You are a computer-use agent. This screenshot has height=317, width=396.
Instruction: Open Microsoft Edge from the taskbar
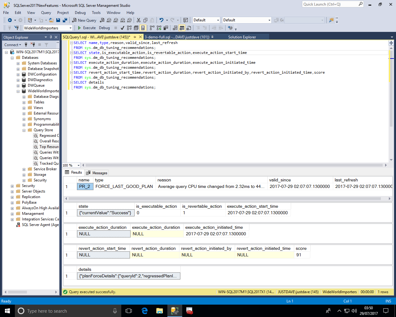pos(144,311)
